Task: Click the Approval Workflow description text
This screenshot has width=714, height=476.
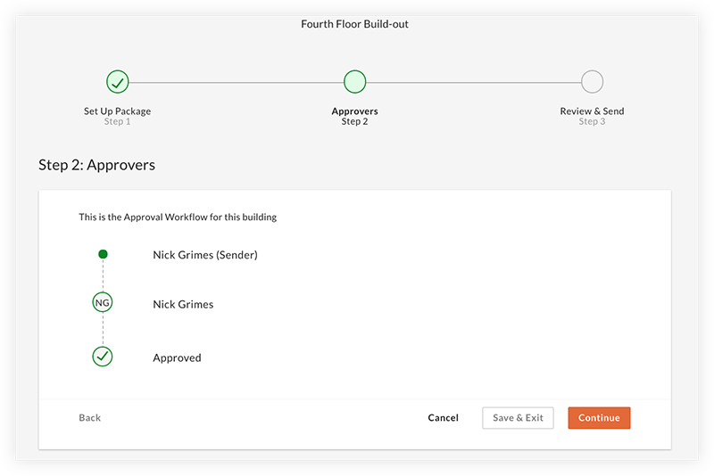Action: 178,217
